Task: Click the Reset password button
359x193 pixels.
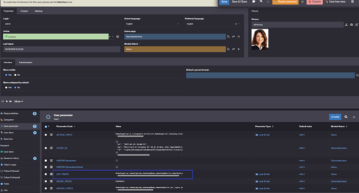Action: point(285,2)
